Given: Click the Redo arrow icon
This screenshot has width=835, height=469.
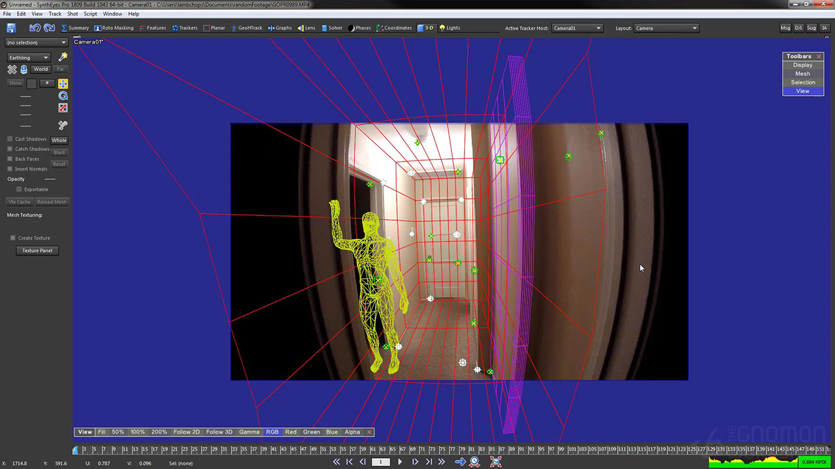Looking at the screenshot, I should [49, 28].
